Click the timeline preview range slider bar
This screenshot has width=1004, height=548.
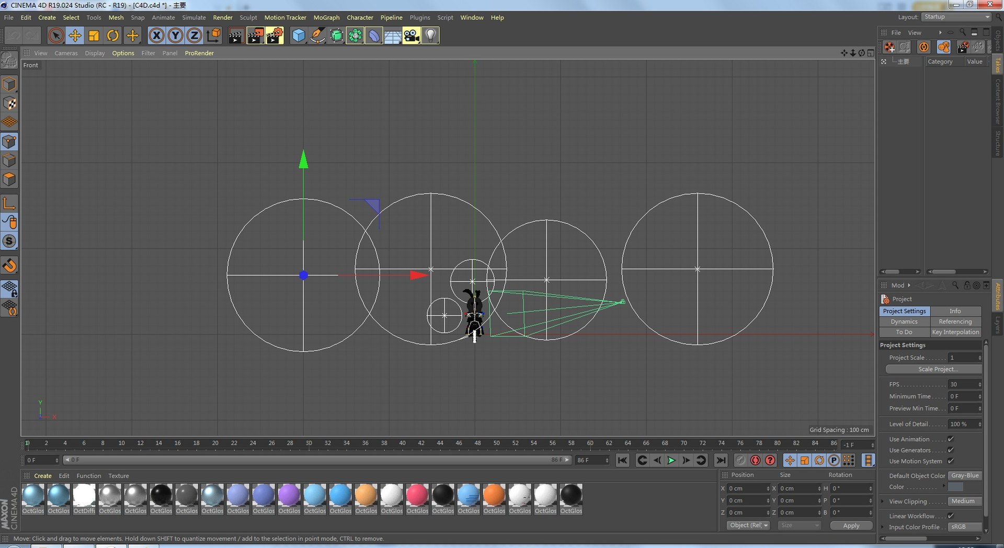click(317, 460)
